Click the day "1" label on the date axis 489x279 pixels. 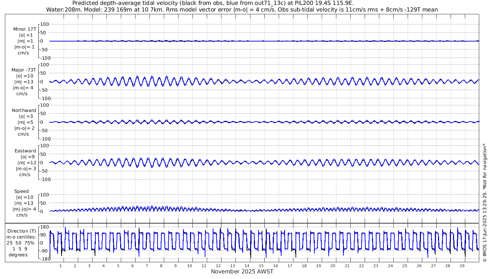pyautogui.click(x=61, y=266)
